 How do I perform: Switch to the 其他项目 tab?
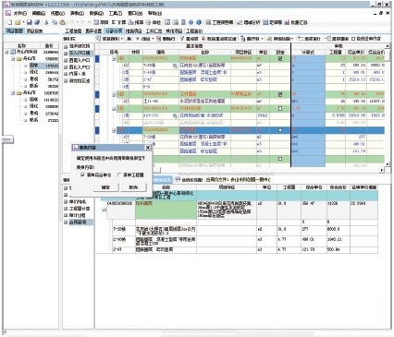174,31
